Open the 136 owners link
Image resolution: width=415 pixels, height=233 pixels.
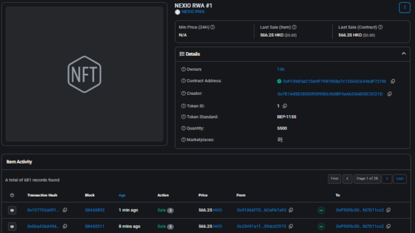pyautogui.click(x=280, y=69)
